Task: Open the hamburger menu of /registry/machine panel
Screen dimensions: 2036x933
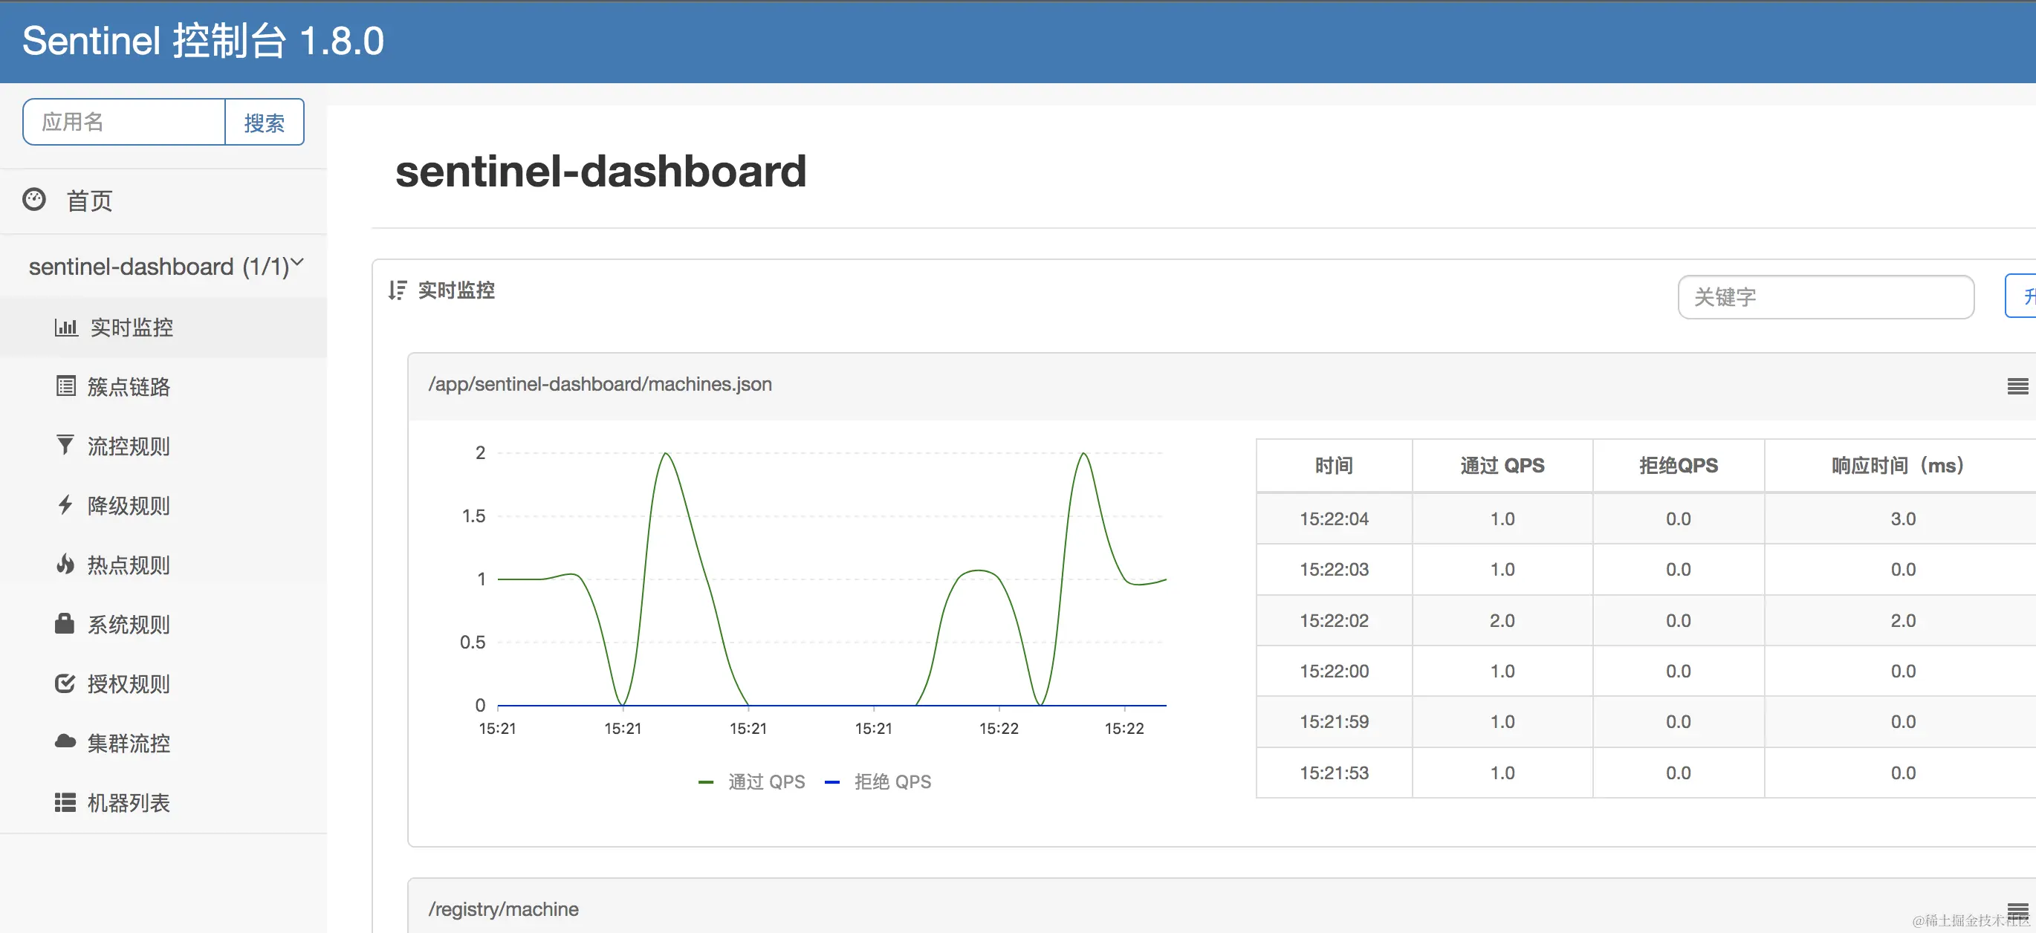Action: tap(2017, 911)
